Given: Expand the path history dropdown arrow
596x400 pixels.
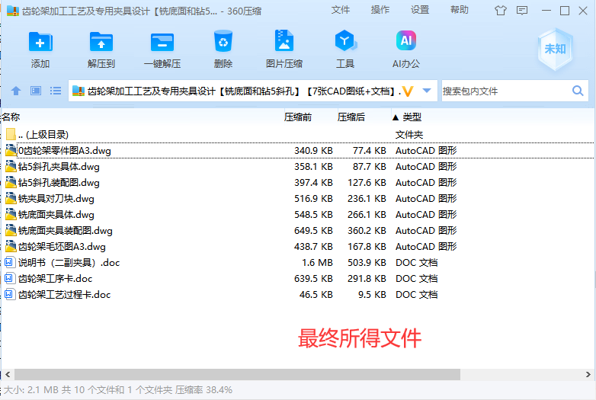Looking at the screenshot, I should 427,91.
